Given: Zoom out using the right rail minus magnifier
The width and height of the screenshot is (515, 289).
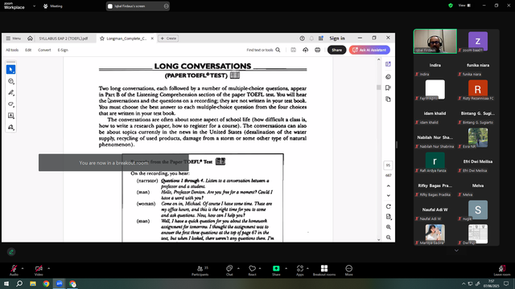Looking at the screenshot, I should coord(388,238).
